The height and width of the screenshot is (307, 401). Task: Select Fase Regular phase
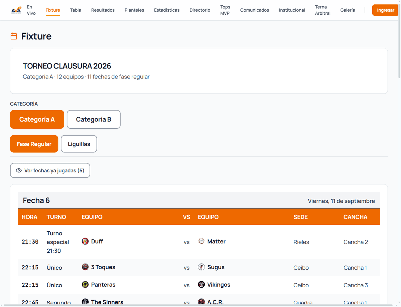coord(34,144)
